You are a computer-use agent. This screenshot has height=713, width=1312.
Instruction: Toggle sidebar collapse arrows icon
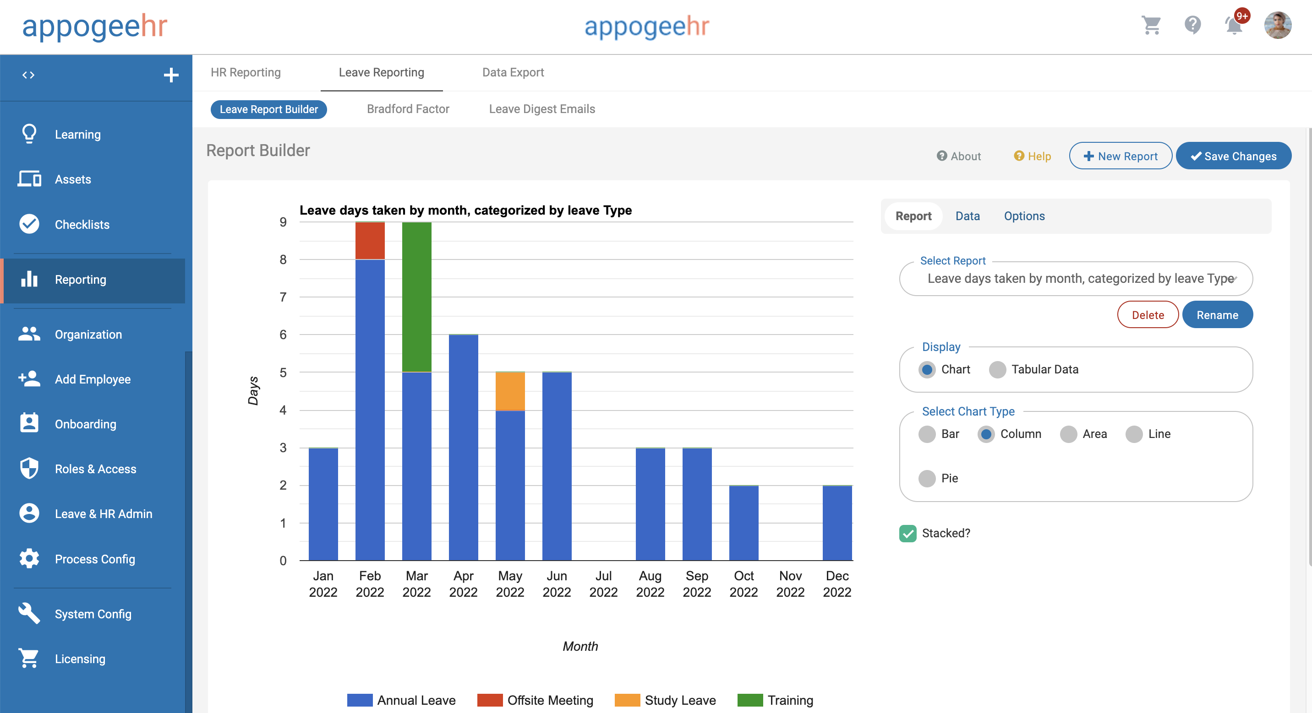coord(28,76)
